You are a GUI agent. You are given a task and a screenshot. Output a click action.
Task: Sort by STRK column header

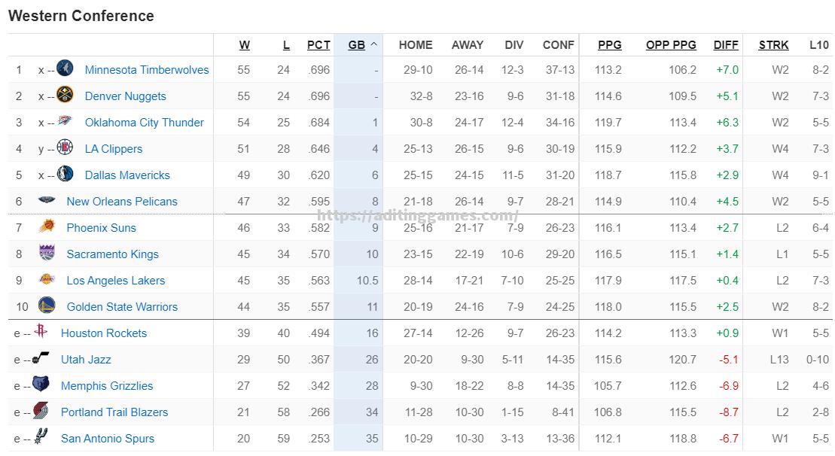click(x=773, y=45)
